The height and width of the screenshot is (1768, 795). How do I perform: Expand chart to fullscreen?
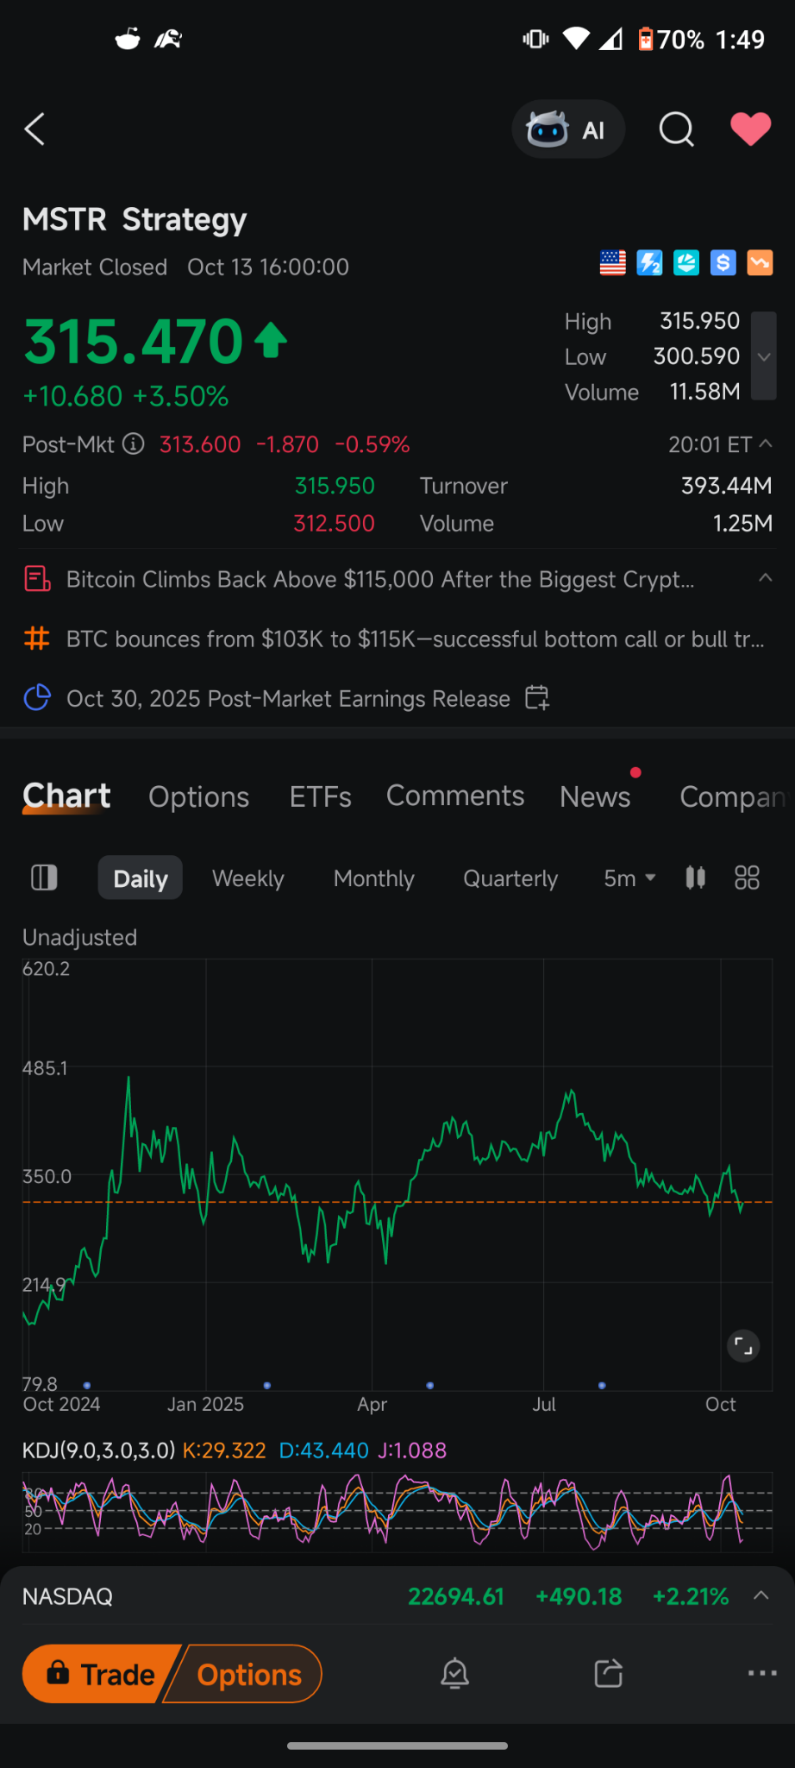coord(743,1345)
